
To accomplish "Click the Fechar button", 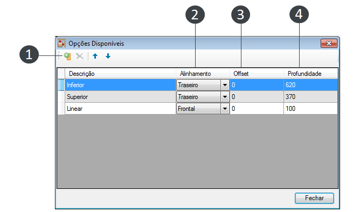I will (314, 198).
